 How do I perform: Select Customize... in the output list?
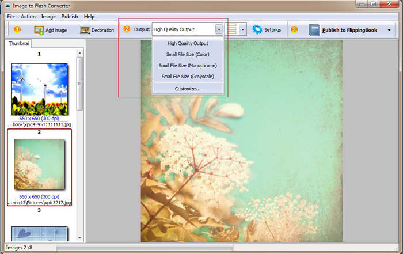(188, 89)
